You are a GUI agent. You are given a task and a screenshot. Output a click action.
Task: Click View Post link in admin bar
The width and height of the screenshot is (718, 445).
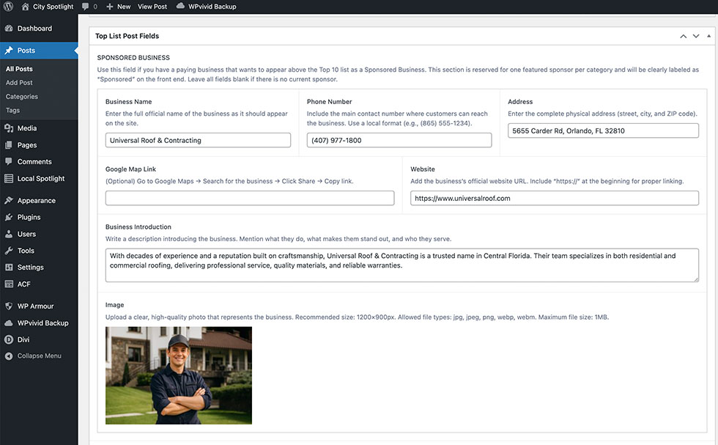tap(152, 7)
